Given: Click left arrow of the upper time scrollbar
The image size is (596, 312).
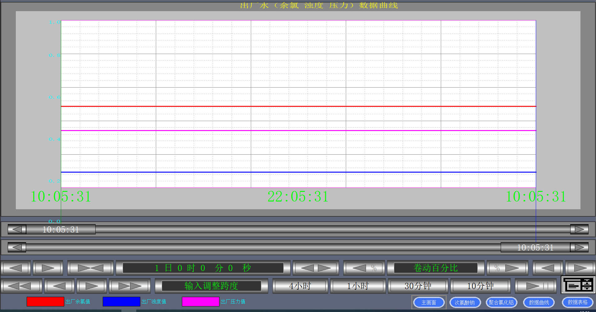Looking at the screenshot, I should click(17, 229).
